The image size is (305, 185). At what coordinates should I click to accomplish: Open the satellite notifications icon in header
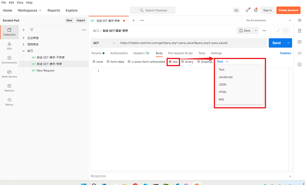point(247,10)
